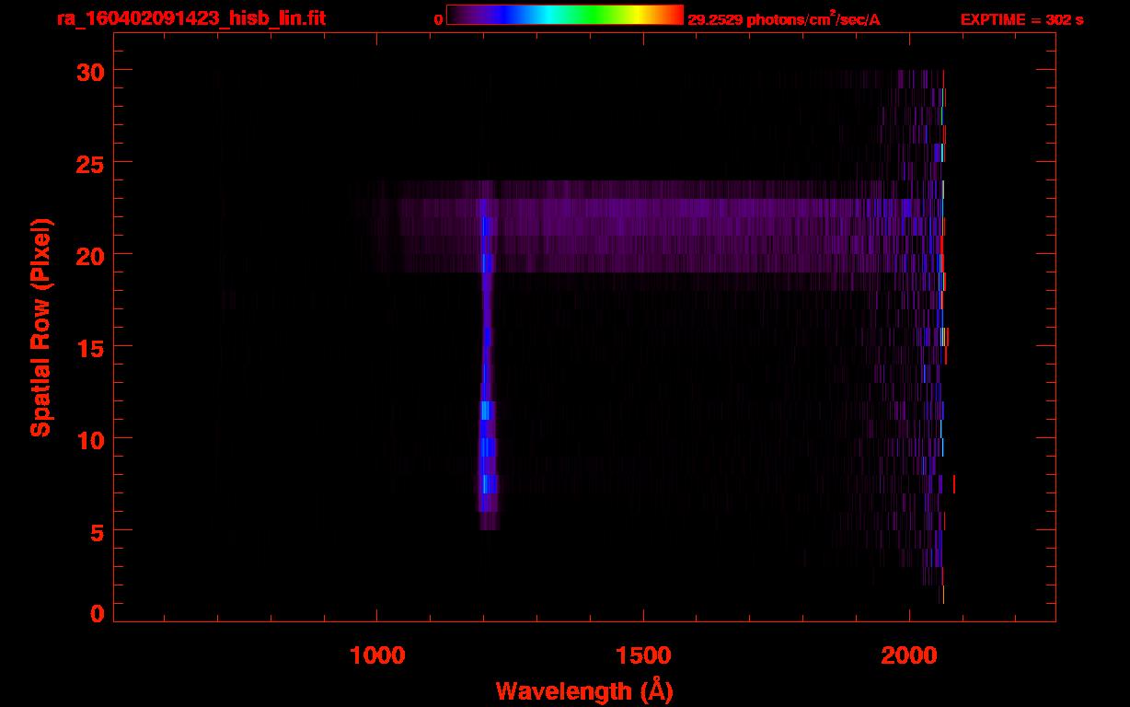Image resolution: width=1130 pixels, height=707 pixels.
Task: Click the colorbar minimum value 0
Action: click(x=438, y=20)
